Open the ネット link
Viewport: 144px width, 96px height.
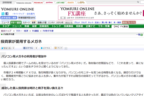[91, 23]
